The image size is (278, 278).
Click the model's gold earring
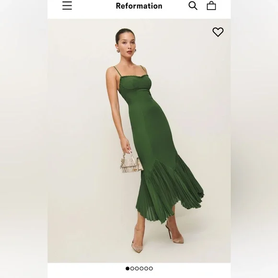[x=117, y=51]
